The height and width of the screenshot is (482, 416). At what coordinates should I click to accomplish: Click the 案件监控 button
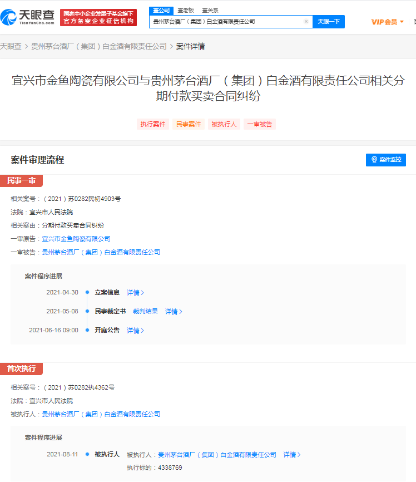coord(386,160)
